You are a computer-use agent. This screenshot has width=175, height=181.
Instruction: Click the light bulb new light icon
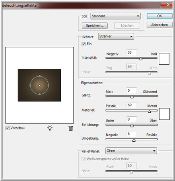[x=50, y=128]
